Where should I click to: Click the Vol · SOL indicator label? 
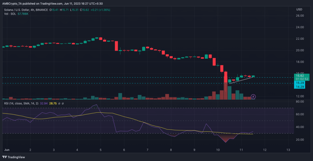point(9,14)
